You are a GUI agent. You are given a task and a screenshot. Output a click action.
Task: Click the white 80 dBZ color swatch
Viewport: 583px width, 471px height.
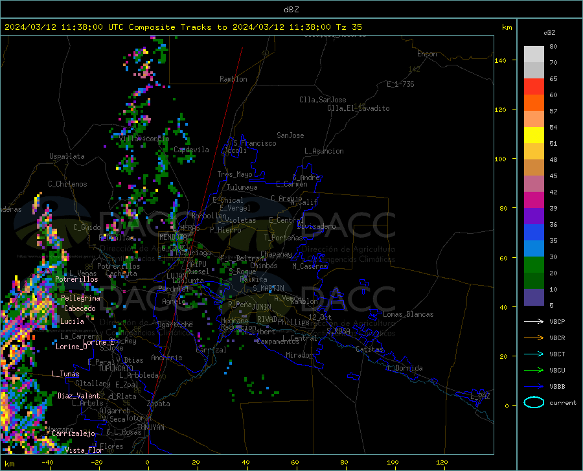click(534, 54)
